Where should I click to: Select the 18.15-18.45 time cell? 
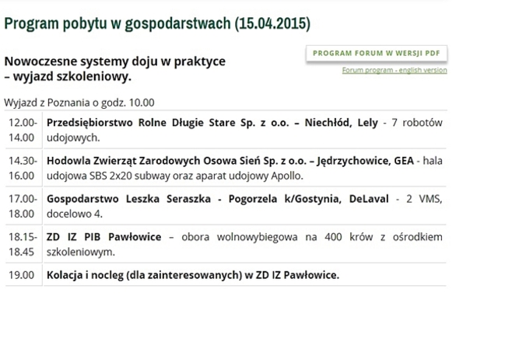[x=22, y=243]
